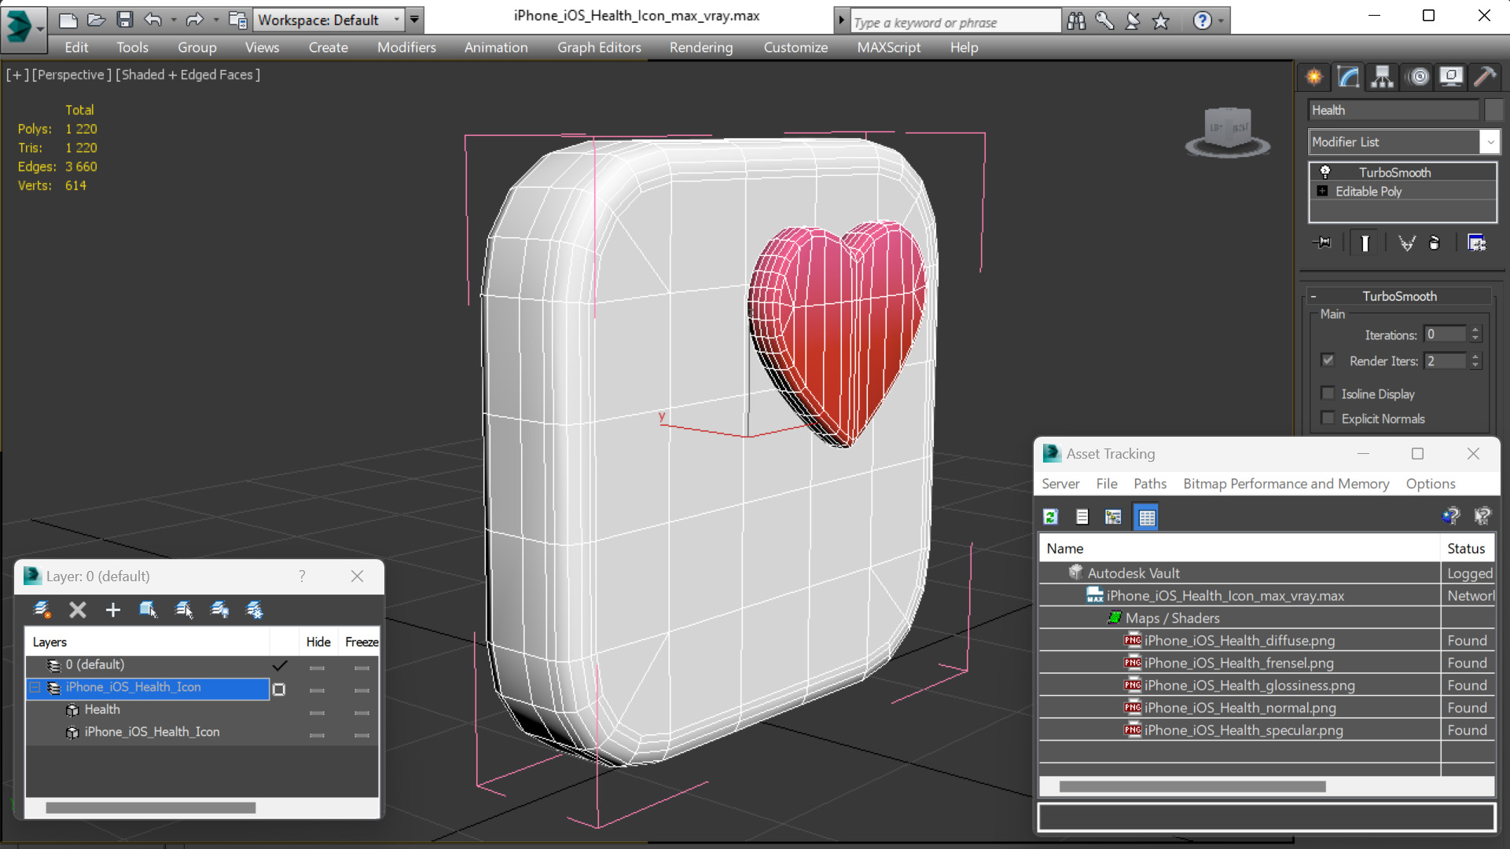The width and height of the screenshot is (1510, 849).
Task: Open quick access toolbar customize arrow
Action: (x=414, y=20)
